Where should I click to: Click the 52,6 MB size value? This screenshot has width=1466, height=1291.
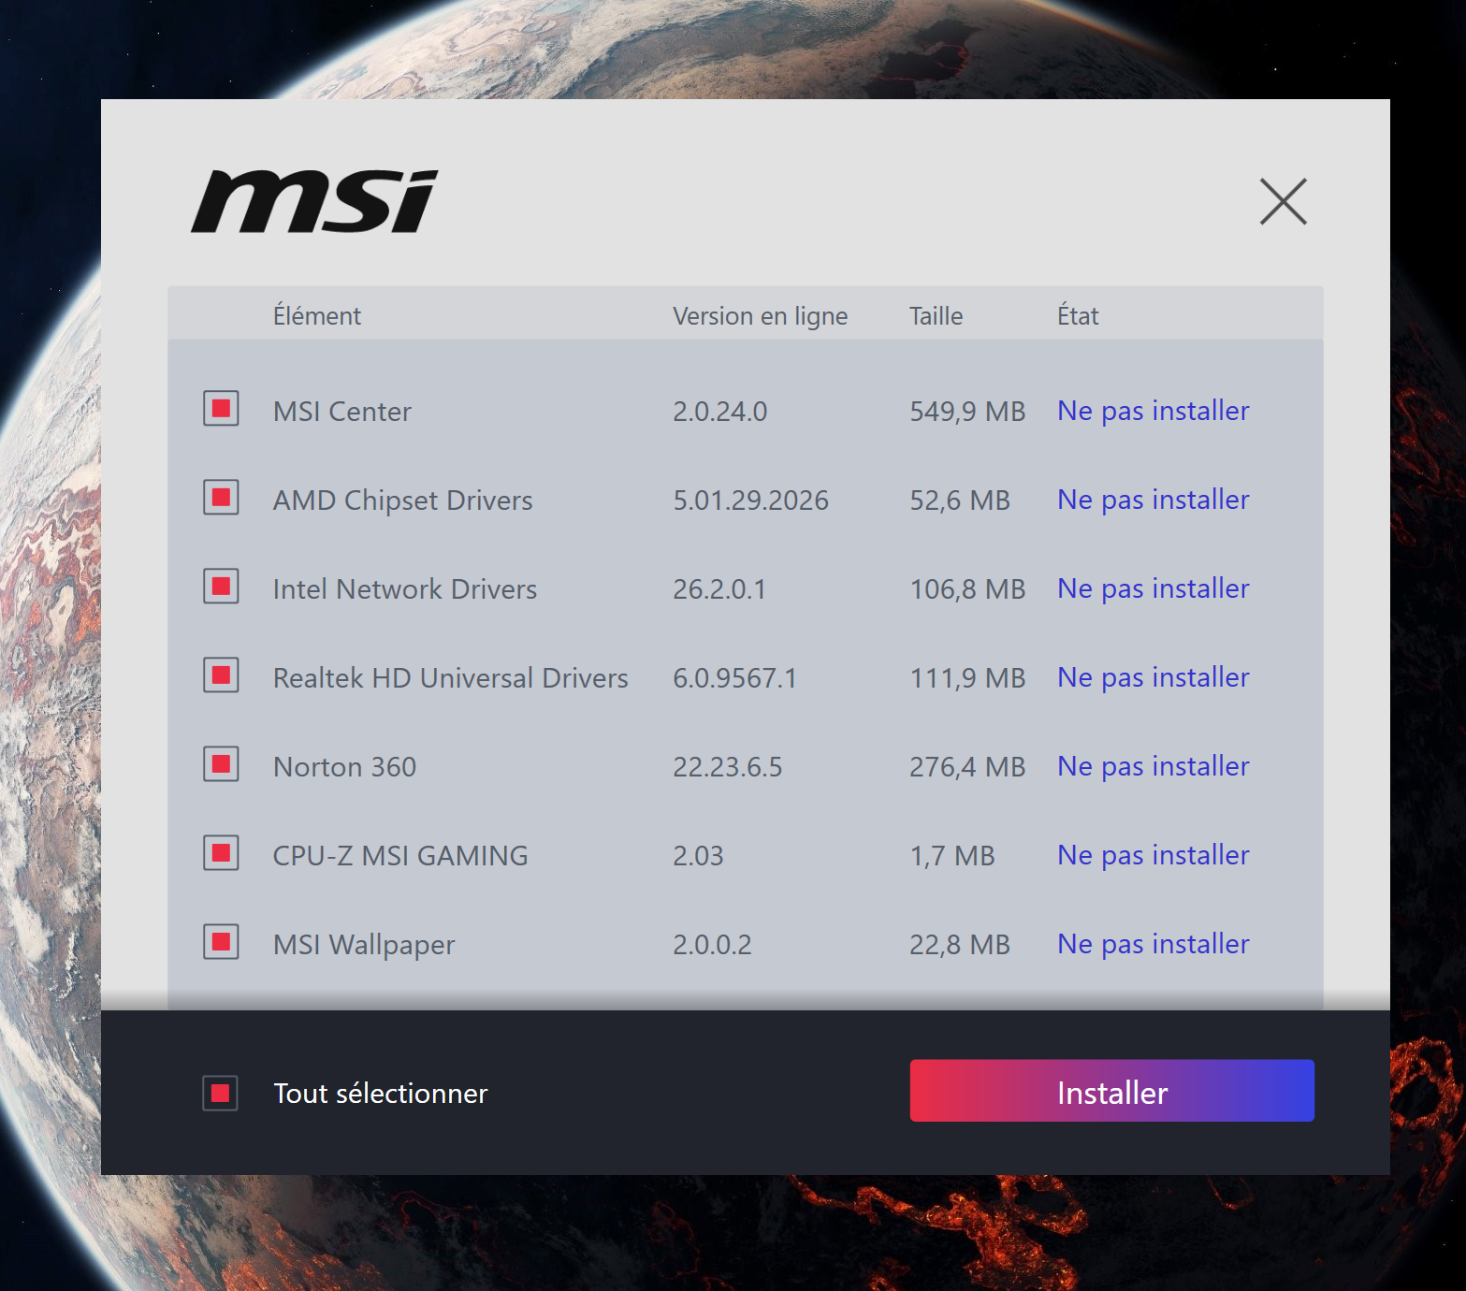[960, 500]
